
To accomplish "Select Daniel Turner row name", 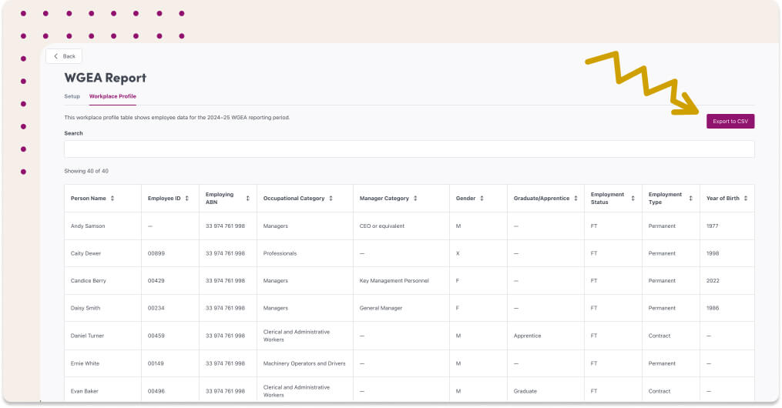I will click(87, 336).
